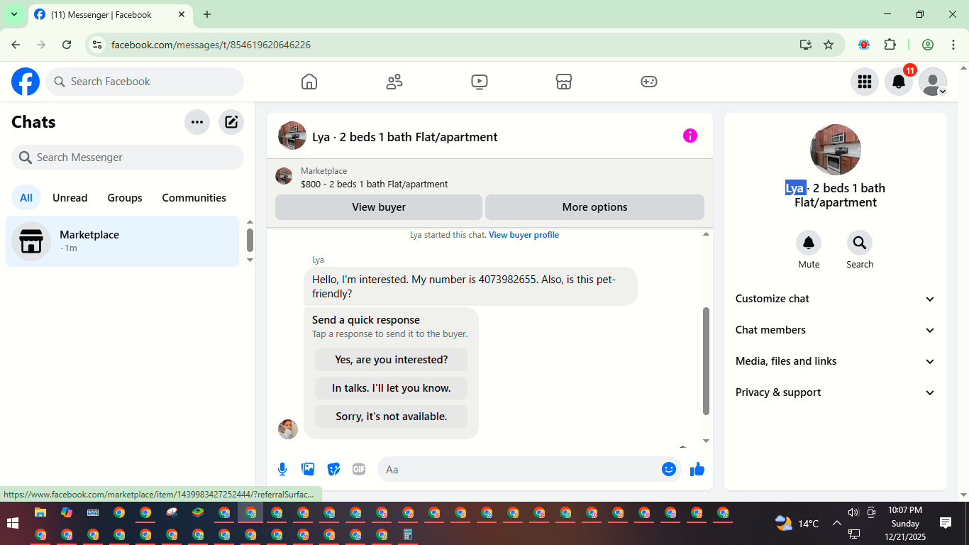969x545 pixels.
Task: Open the Chrome profile icon
Action: pos(928,45)
